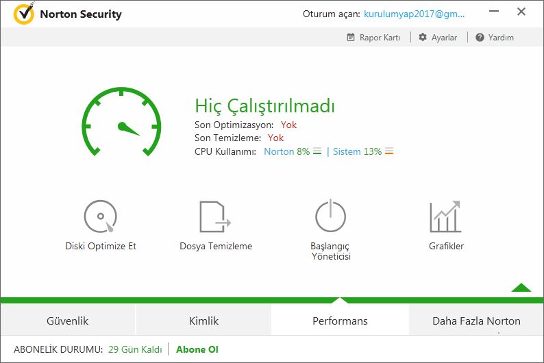Click the Hiç Çalıştırılmadı status heading

point(264,105)
